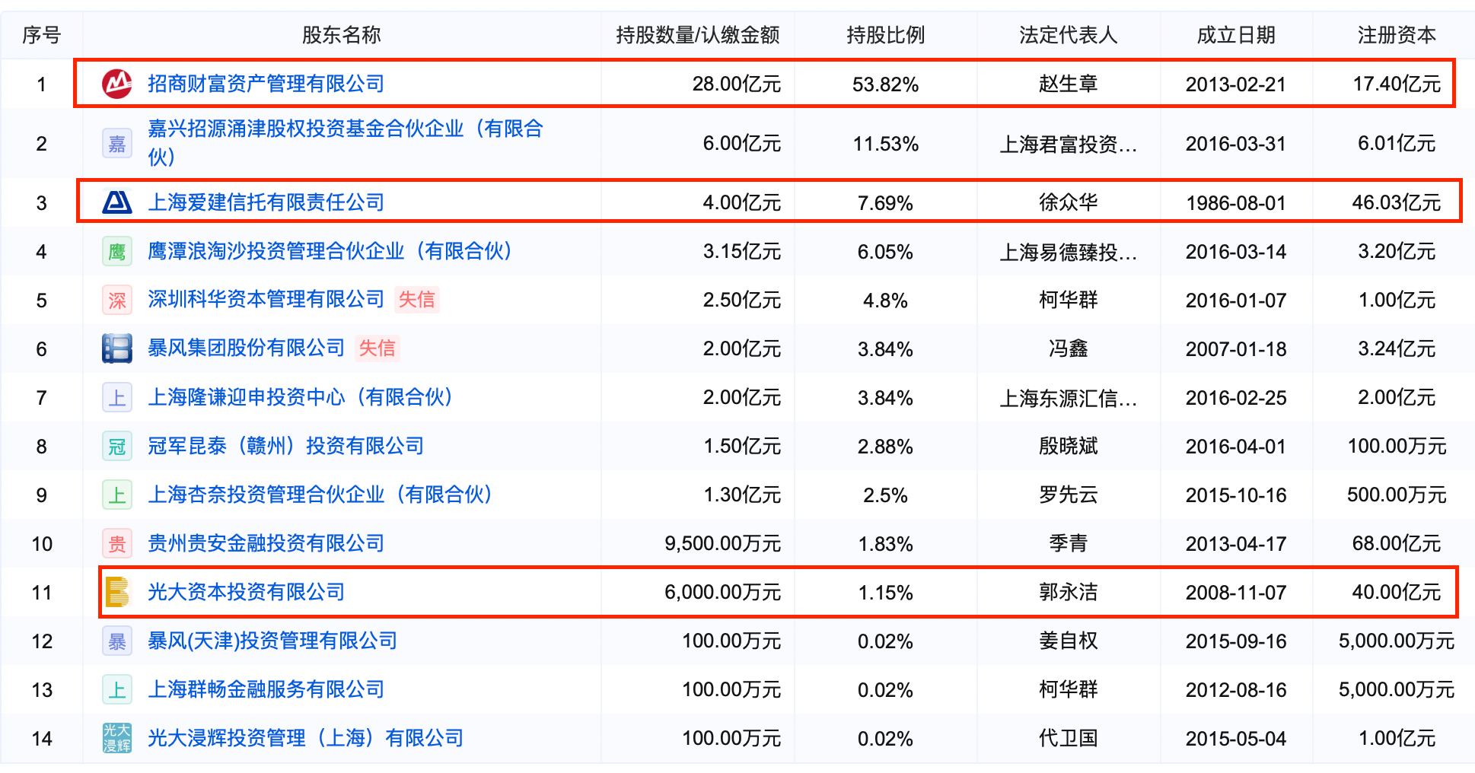This screenshot has width=1475, height=773.
Task: Click the 冠军昆泰 logo icon with 冠 character
Action: pos(117,447)
